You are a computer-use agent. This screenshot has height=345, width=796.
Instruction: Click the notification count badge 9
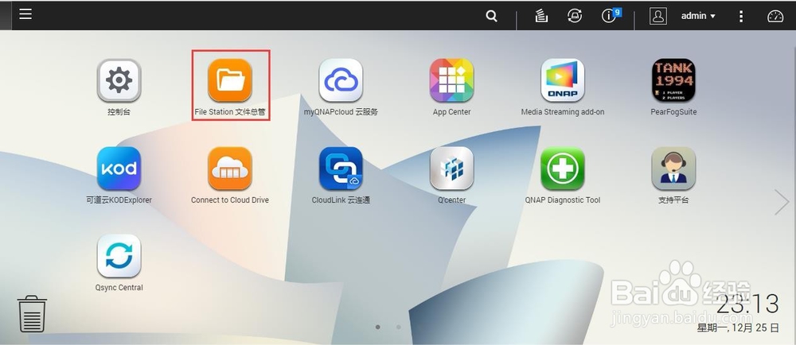[x=617, y=12]
